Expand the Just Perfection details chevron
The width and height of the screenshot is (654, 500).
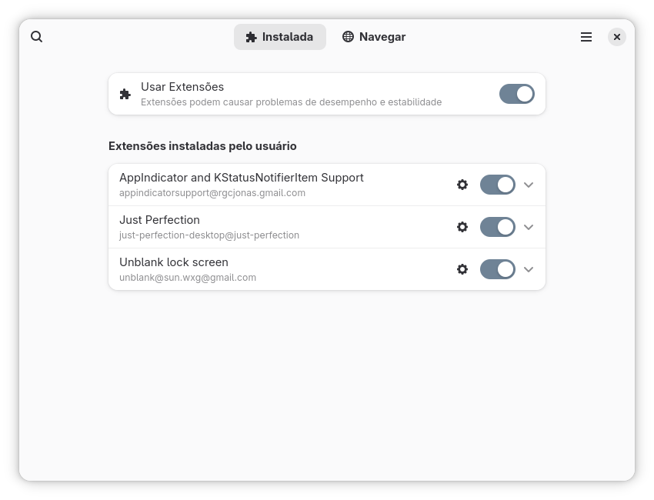click(x=529, y=227)
